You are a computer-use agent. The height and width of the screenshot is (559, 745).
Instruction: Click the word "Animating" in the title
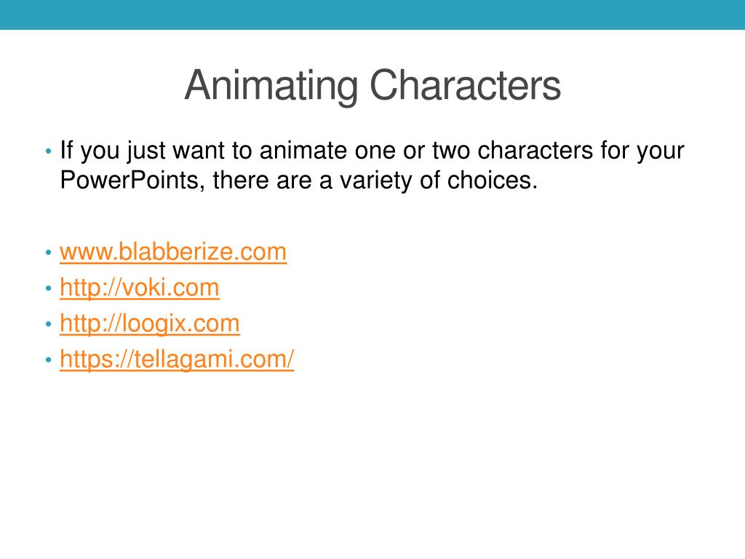click(271, 86)
